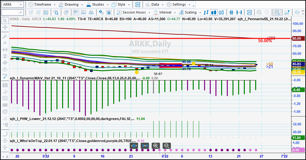This screenshot has height=160, width=306.
Task: Open the Studies menu
Action: (95, 4)
